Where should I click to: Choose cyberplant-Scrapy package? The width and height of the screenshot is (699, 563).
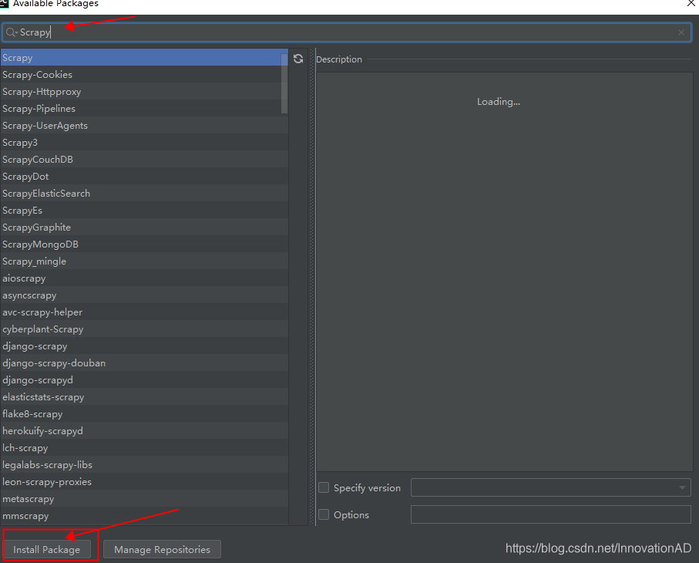coord(144,329)
